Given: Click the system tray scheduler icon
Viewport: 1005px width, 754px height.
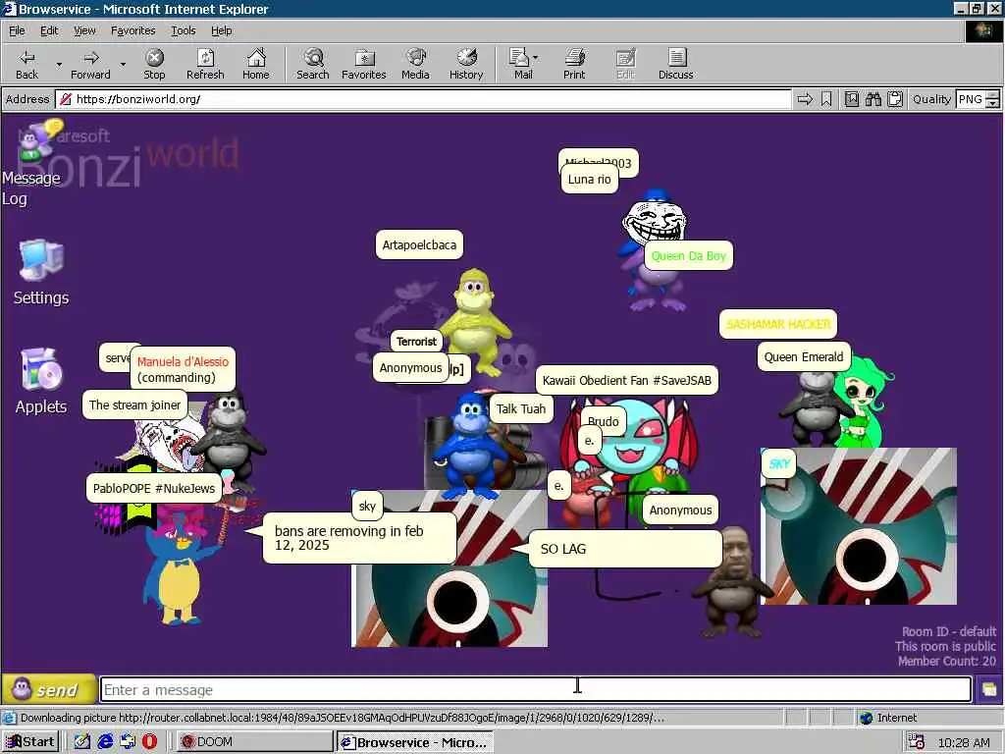Looking at the screenshot, I should coord(916,742).
